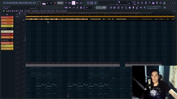Screen dimensions: 177x99
Task: Open the playlist options menu arrow
Action: click(x=2, y=11)
